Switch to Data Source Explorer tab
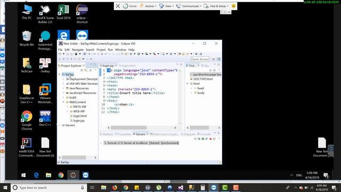Viewport: 341px width, 192px height. [165, 134]
